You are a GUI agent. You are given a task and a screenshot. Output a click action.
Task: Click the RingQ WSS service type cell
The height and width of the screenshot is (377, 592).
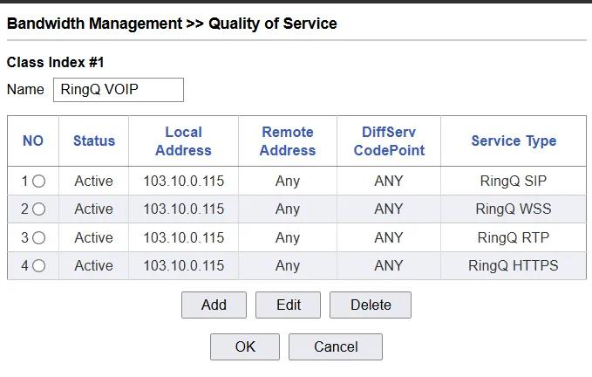(514, 209)
